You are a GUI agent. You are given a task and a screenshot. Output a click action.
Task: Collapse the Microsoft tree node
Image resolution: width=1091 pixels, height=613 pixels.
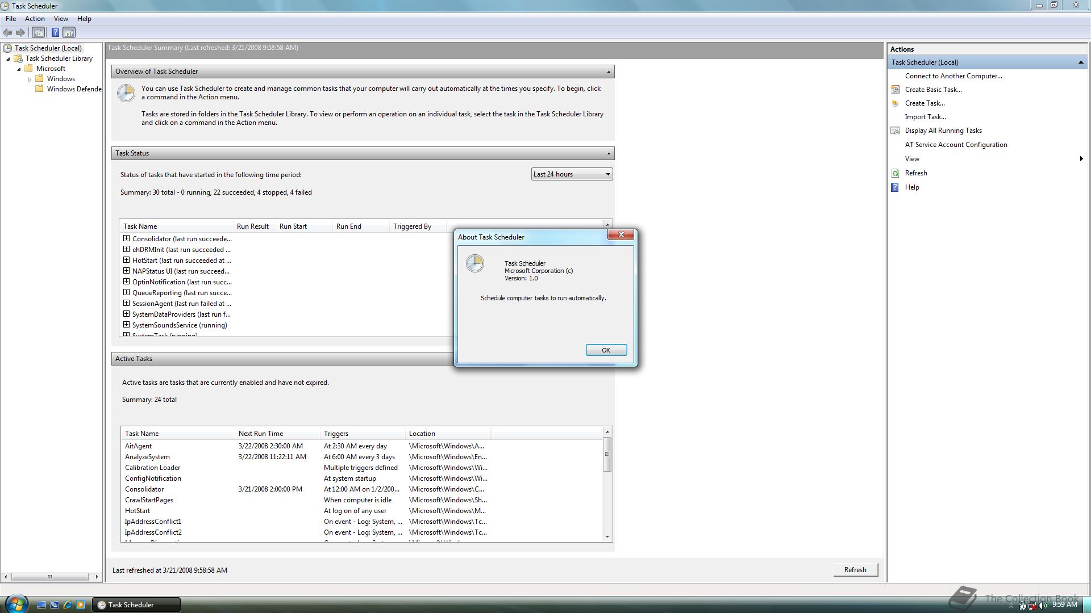coord(19,69)
